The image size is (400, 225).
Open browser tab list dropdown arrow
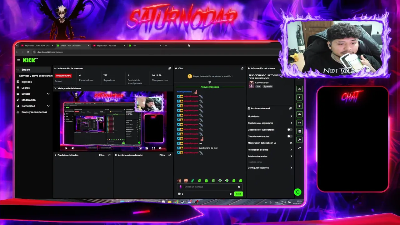(17, 46)
